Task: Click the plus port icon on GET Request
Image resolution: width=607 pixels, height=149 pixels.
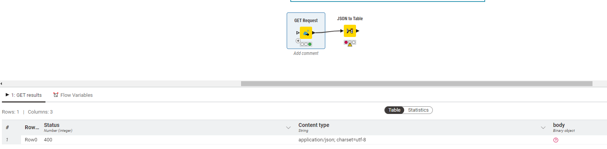Action: pos(298,41)
